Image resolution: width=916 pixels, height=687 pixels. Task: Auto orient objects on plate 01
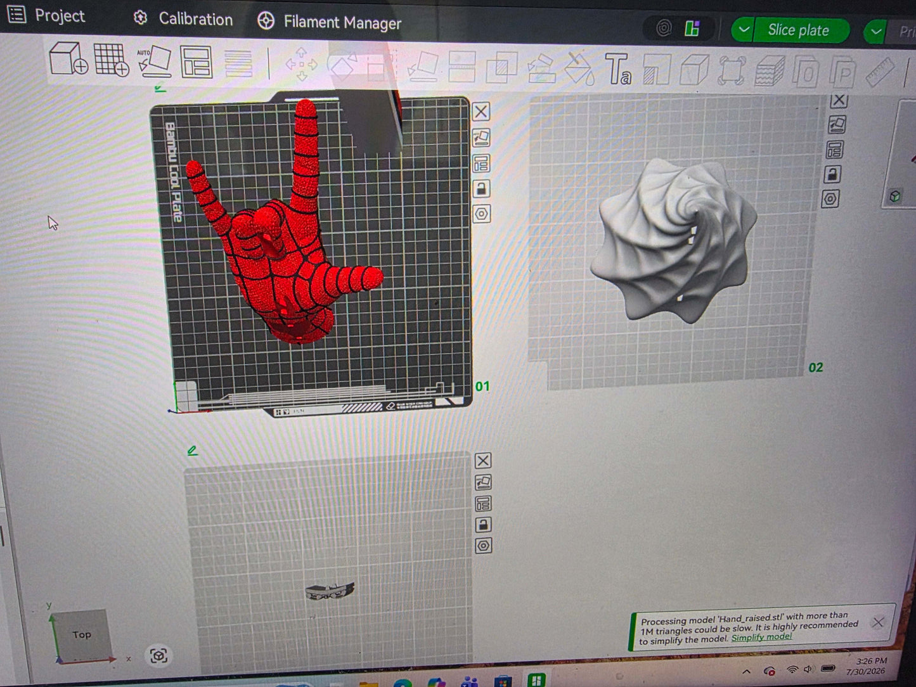tap(481, 138)
